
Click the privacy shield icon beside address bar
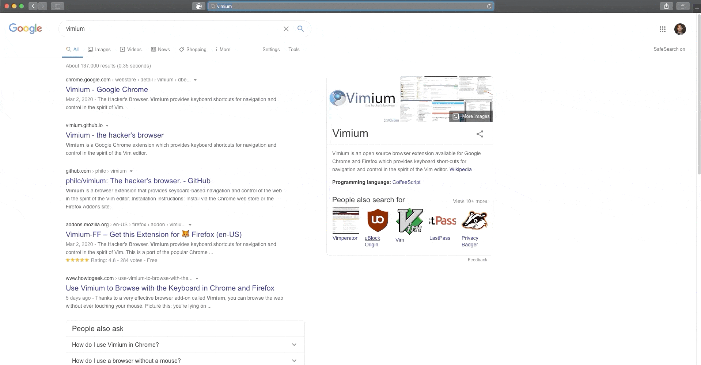[199, 6]
